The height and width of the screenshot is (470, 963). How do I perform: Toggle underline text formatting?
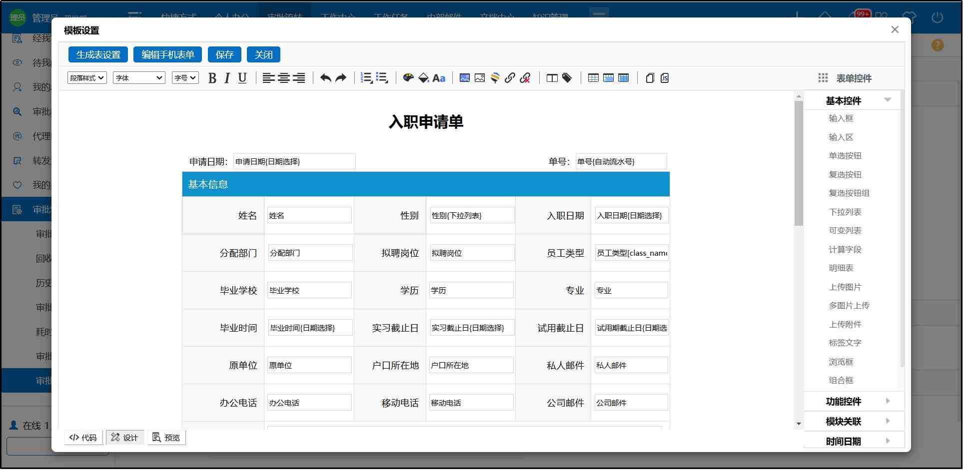coord(242,78)
